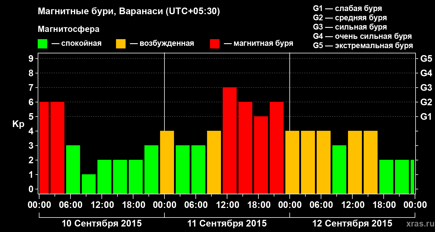The image size is (435, 232).
Task: Click the '11 Сентября 2015' date label
Action: tap(227, 224)
